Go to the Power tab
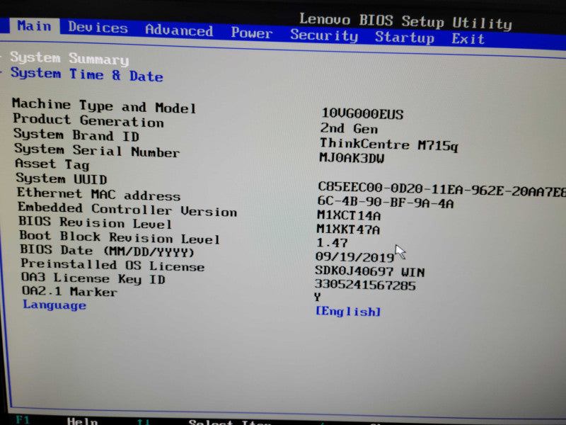Image resolution: width=566 pixels, height=425 pixels. click(252, 33)
